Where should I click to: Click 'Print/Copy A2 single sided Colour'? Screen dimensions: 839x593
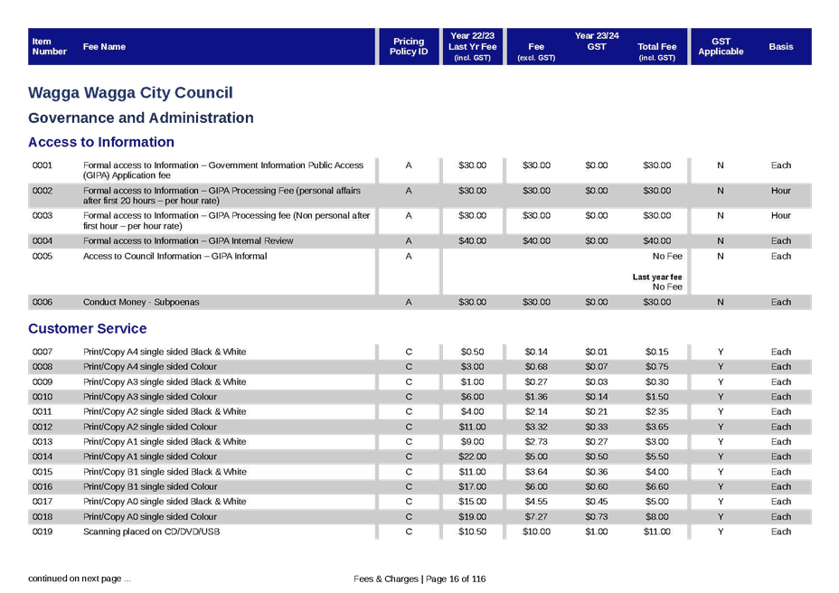pyautogui.click(x=150, y=427)
